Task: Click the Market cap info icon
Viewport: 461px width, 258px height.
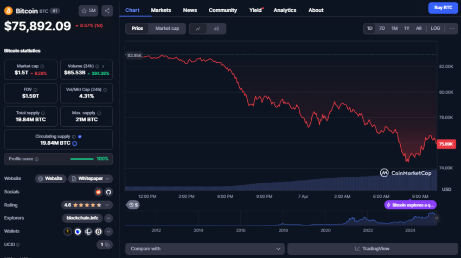Action: pos(41,66)
